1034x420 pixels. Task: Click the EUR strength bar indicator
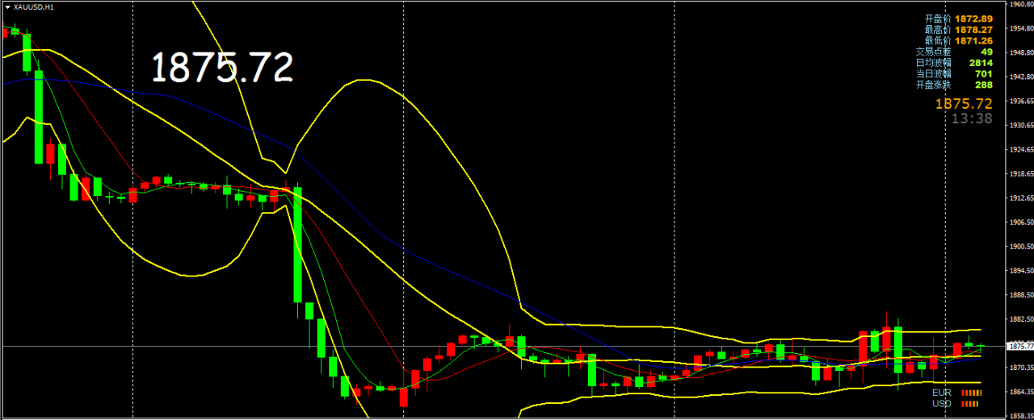click(970, 393)
